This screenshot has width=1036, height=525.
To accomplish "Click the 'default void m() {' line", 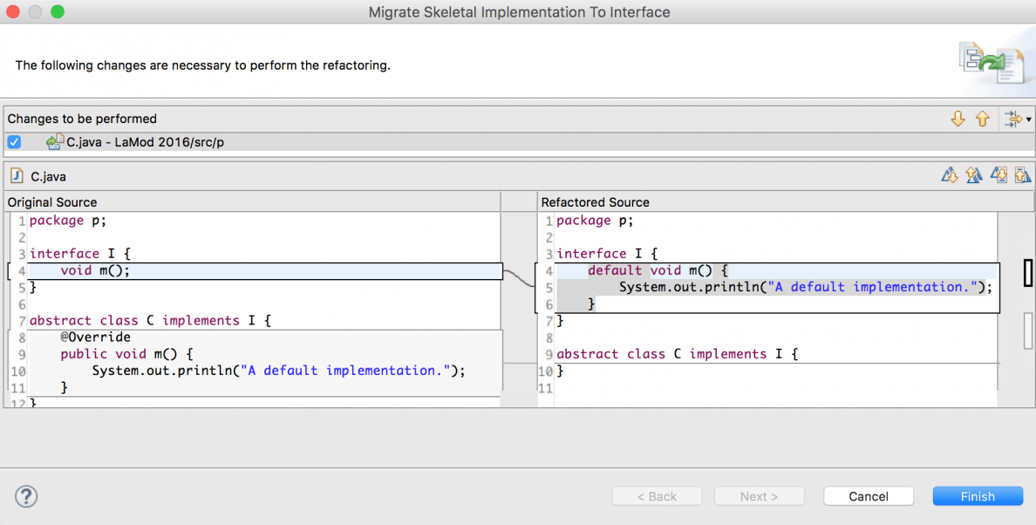I will 658,270.
